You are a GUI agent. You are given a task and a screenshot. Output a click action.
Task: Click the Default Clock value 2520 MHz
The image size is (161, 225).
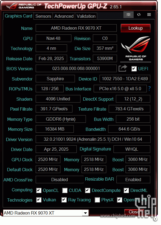48,169
